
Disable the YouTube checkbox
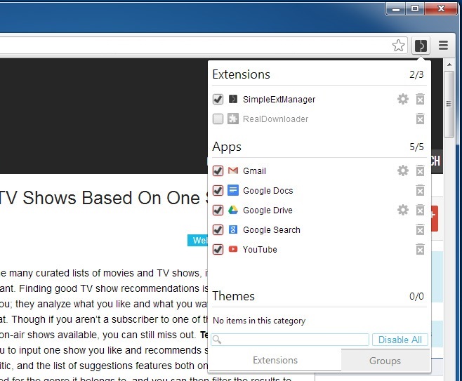218,250
